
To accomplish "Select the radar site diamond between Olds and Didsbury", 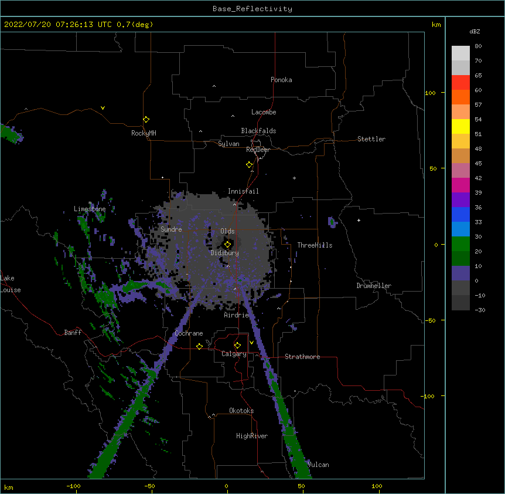I will pyautogui.click(x=227, y=245).
